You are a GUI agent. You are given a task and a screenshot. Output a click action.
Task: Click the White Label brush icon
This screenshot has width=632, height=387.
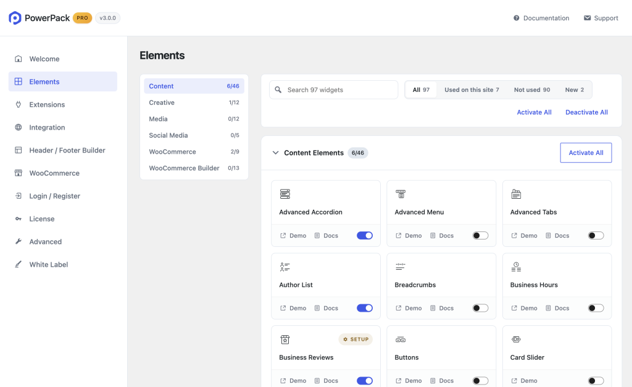18,264
